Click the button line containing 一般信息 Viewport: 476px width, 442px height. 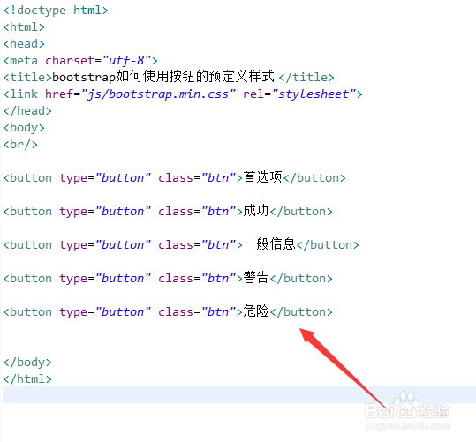(x=181, y=244)
